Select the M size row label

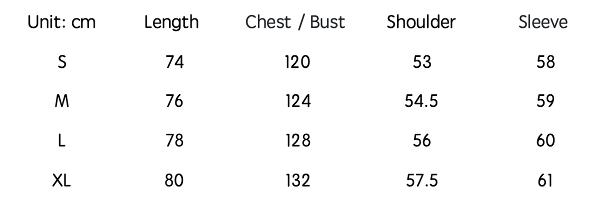[x=61, y=102]
